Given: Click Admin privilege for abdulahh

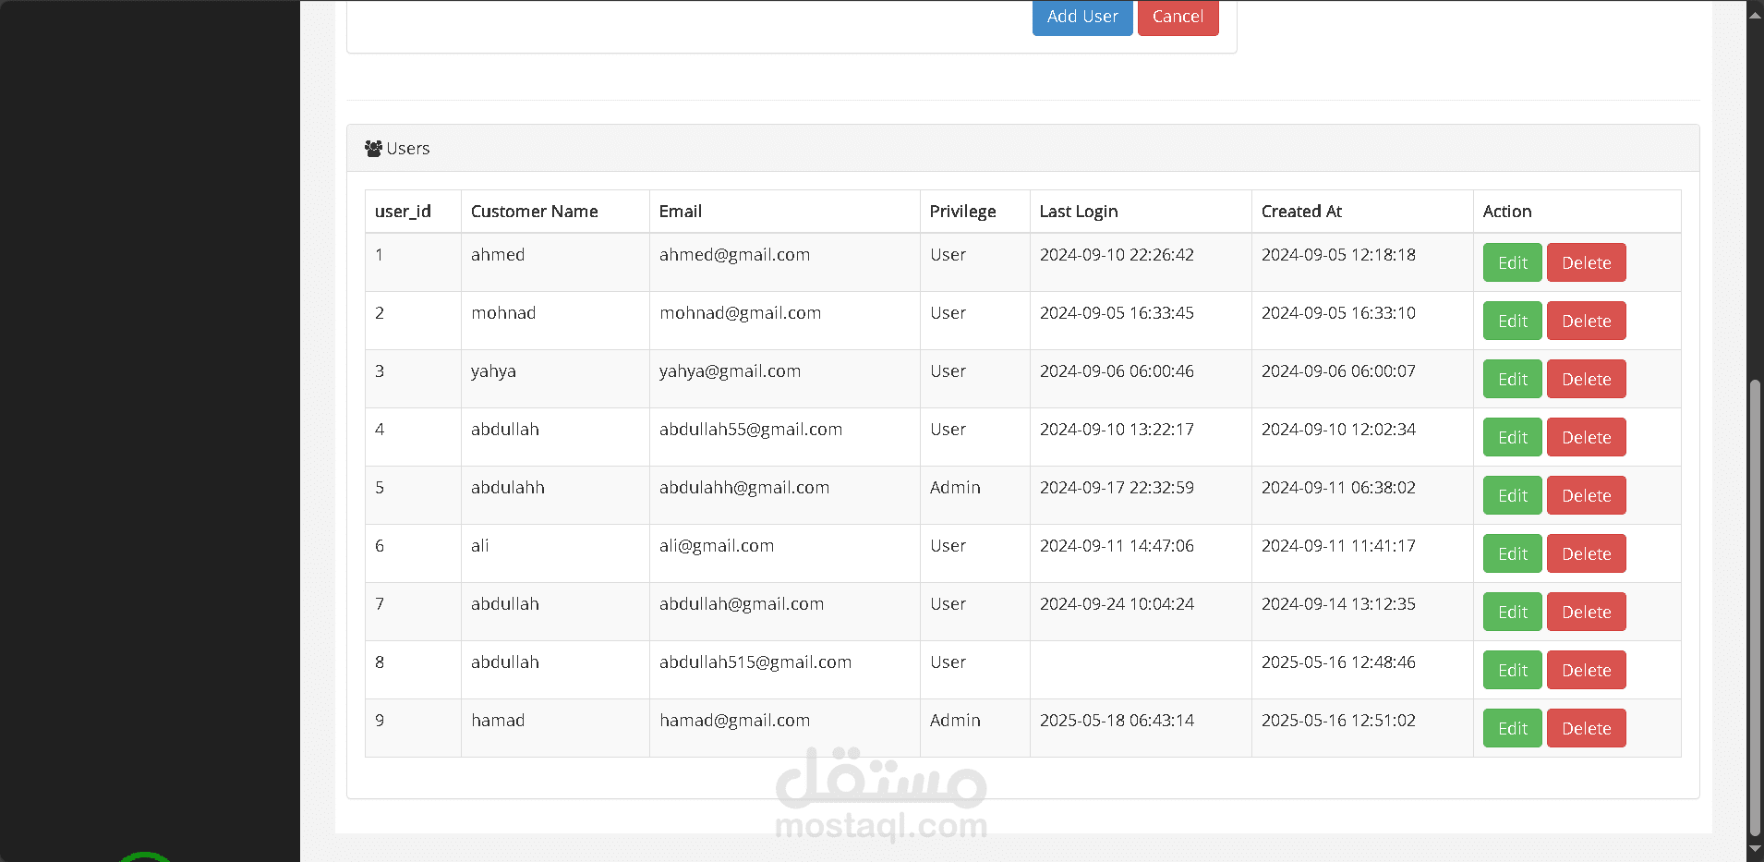Looking at the screenshot, I should tap(955, 488).
